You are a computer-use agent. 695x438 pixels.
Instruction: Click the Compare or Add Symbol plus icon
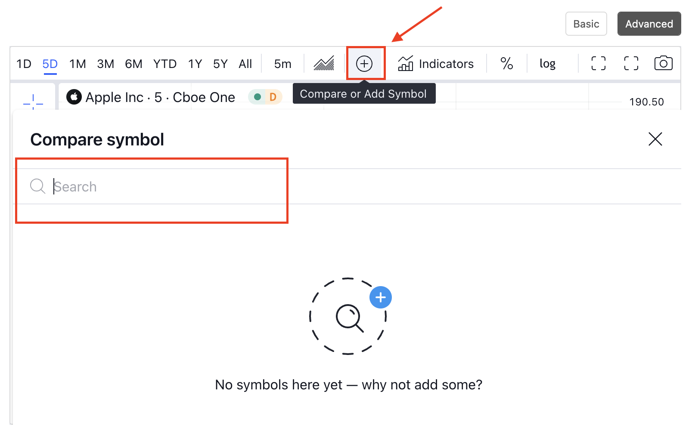tap(364, 64)
